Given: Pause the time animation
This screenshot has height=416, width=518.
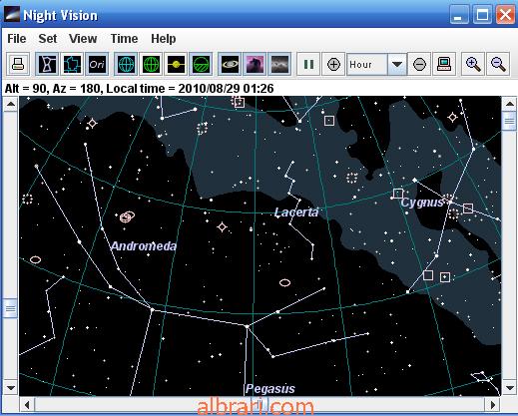Looking at the screenshot, I should click(x=308, y=64).
